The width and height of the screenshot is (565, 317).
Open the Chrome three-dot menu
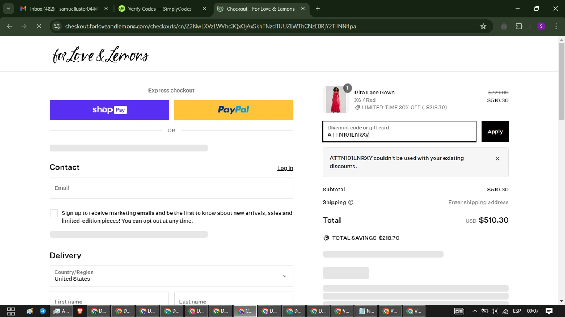(556, 26)
